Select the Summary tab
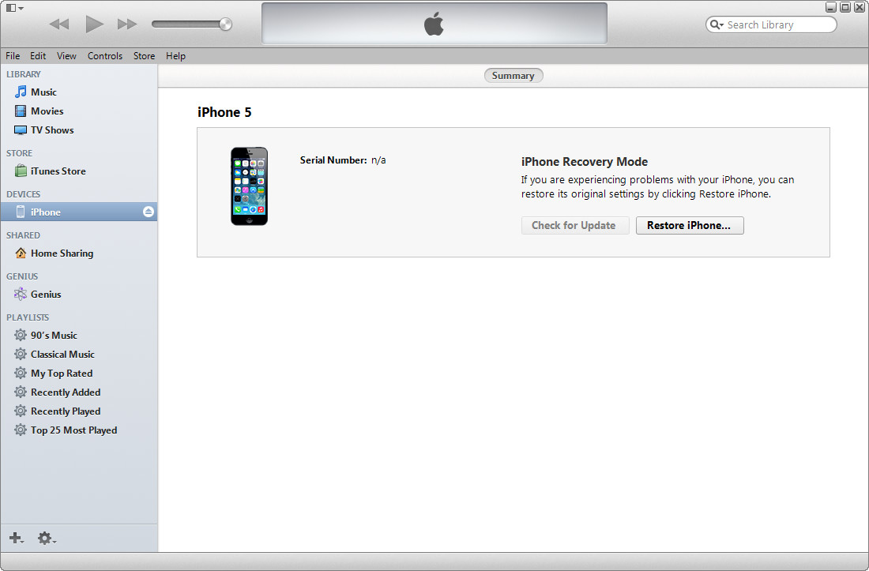 click(x=513, y=75)
